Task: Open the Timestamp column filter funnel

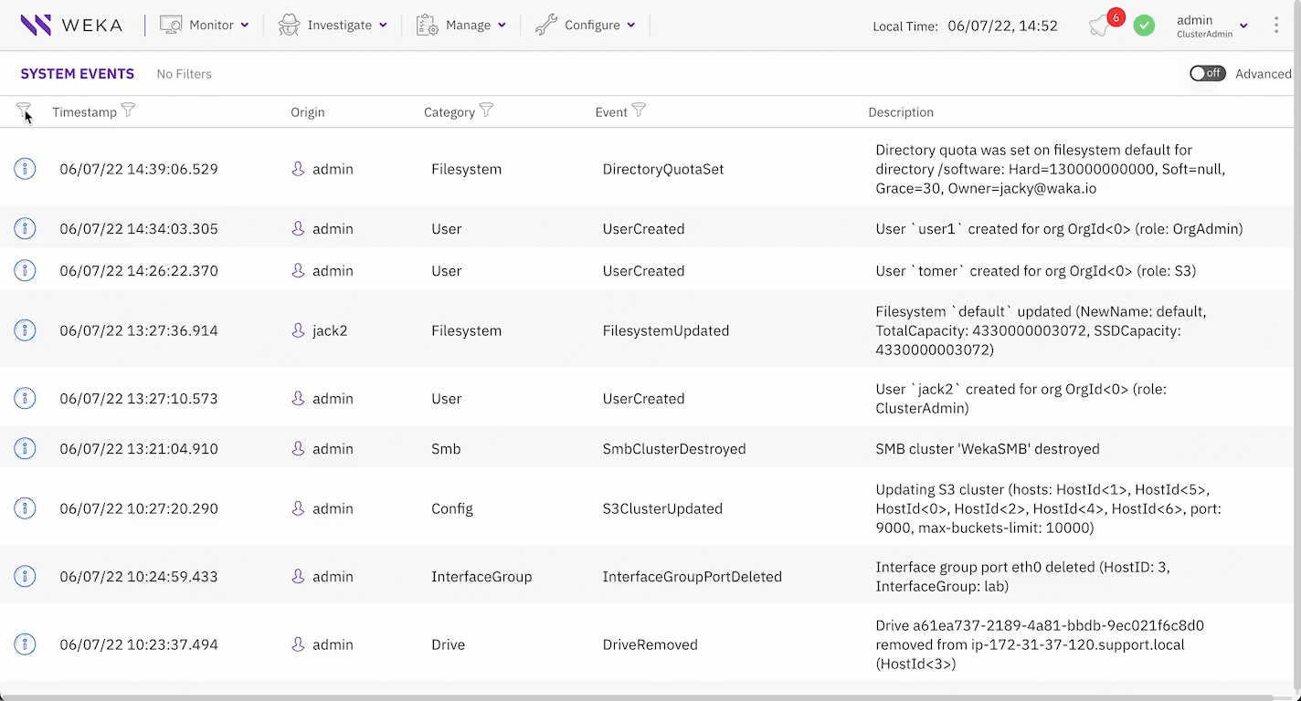Action: [x=128, y=110]
